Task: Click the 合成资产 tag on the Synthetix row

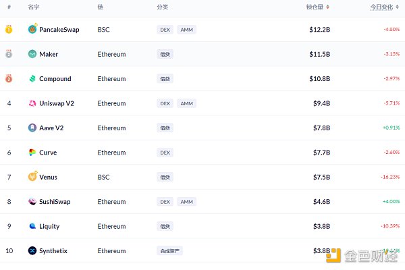Action: point(169,251)
